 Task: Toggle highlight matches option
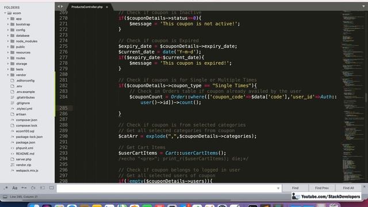[52, 188]
